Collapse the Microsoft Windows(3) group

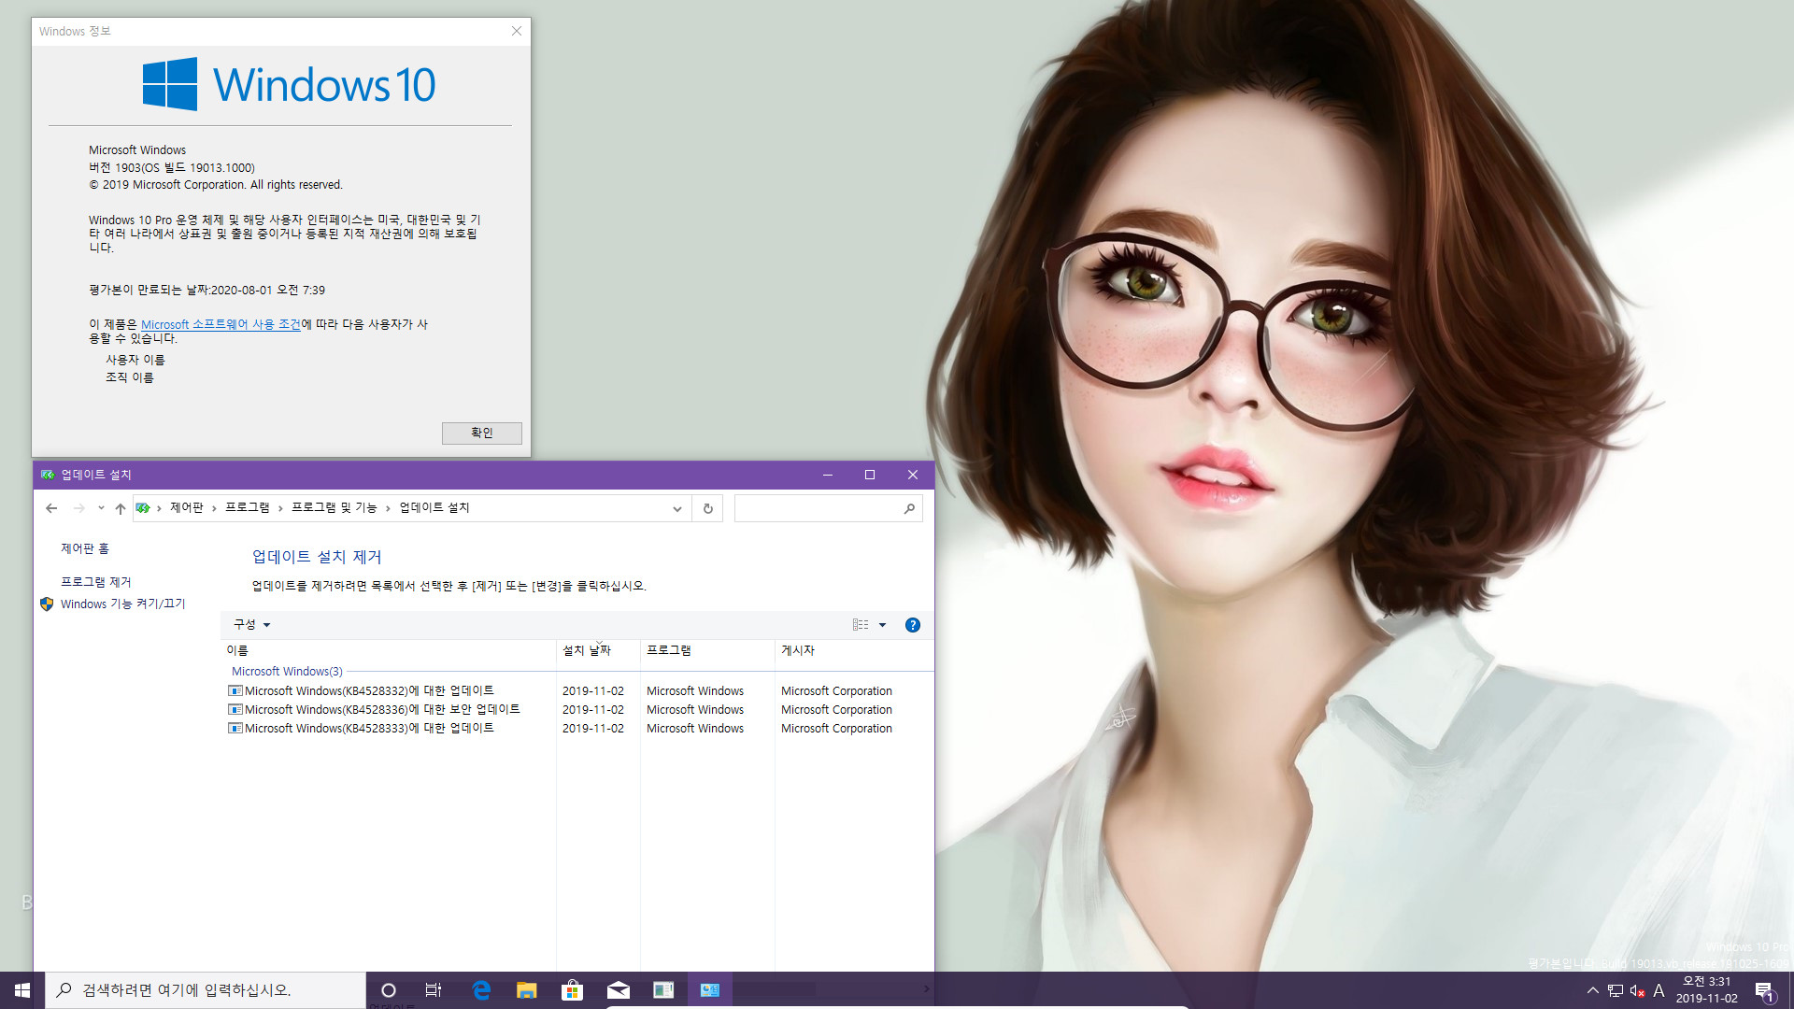click(x=287, y=671)
